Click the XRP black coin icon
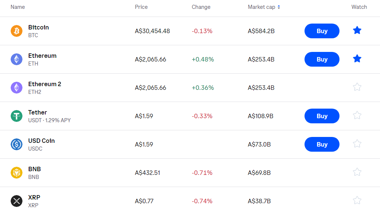The height and width of the screenshot is (215, 380). pos(17,201)
